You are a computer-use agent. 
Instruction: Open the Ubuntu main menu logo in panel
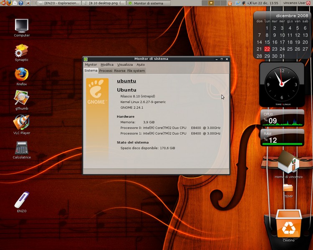coord(3,3)
